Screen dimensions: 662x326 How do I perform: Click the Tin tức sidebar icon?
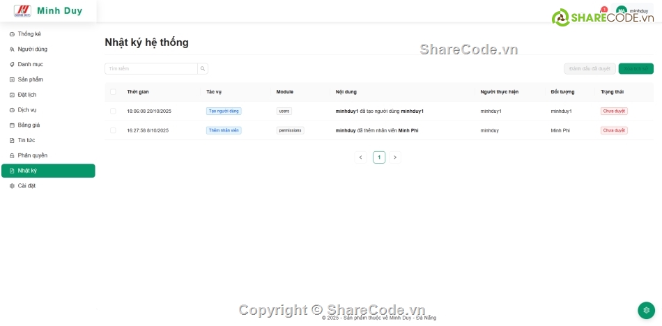12,141
